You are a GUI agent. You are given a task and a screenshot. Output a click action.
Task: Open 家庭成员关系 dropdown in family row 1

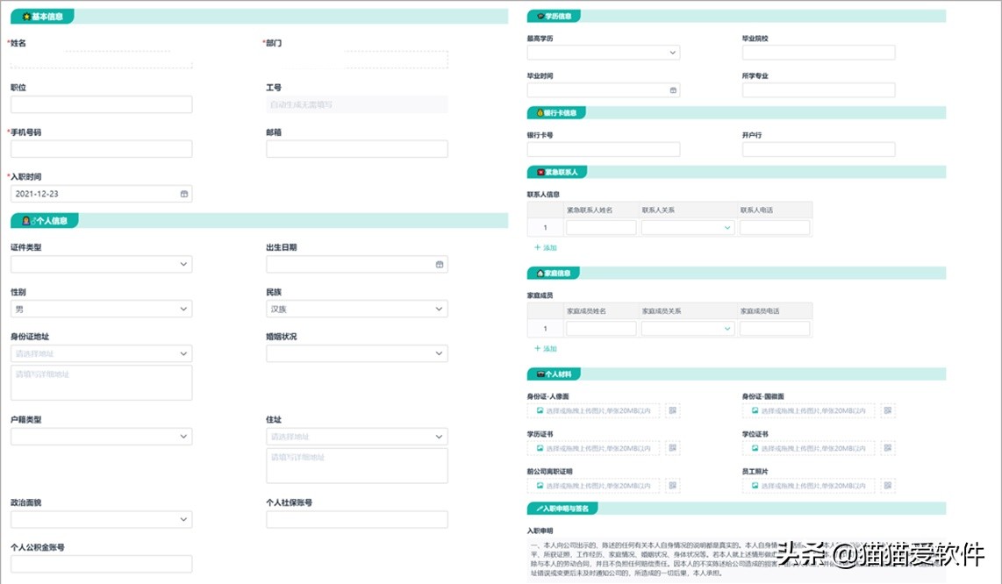tap(688, 329)
